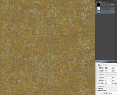Open the document width 厘米 unit dropdown
The height and width of the screenshot is (95, 117).
[x=114, y=77]
